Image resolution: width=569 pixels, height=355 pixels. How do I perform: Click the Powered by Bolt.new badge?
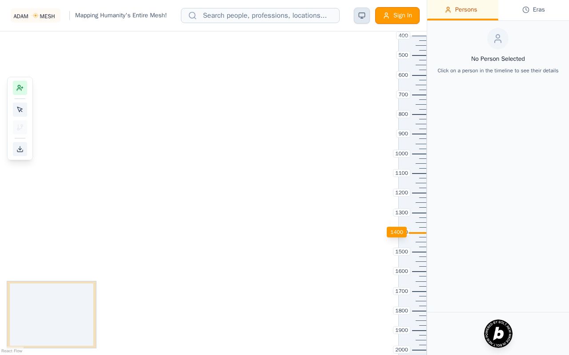[x=498, y=334]
